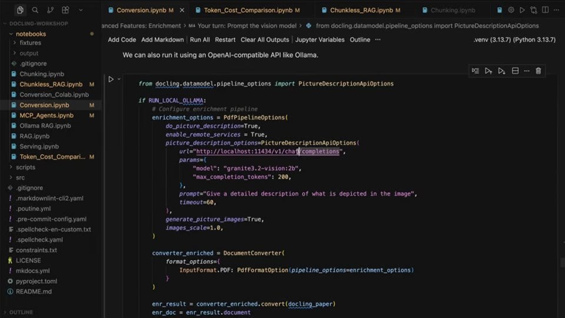Open README.md in the file tree
565x318 pixels.
pos(34,291)
